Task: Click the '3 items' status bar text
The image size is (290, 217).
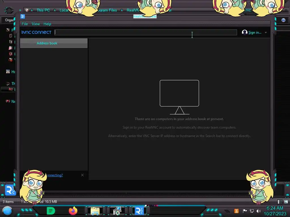Action: [8, 202]
